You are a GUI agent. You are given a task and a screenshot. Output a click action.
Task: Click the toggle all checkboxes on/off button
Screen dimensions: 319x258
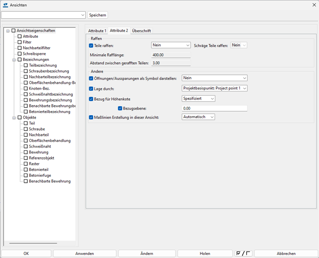(x=243, y=253)
